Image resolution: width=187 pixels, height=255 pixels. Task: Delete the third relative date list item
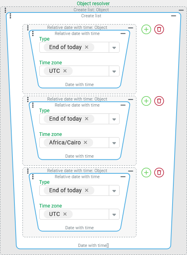pyautogui.click(x=159, y=173)
